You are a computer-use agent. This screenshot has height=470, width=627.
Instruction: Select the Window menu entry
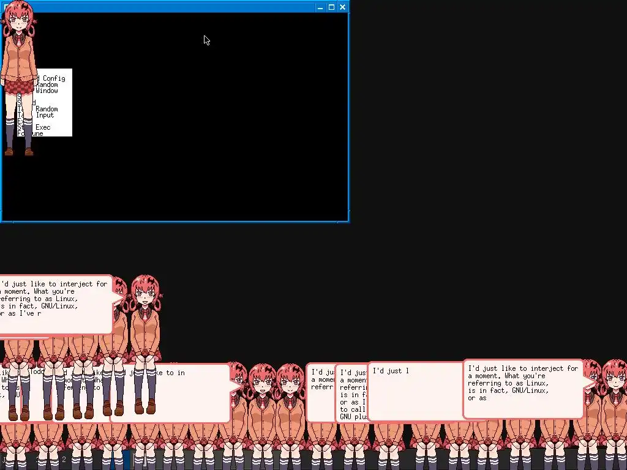[x=47, y=91]
